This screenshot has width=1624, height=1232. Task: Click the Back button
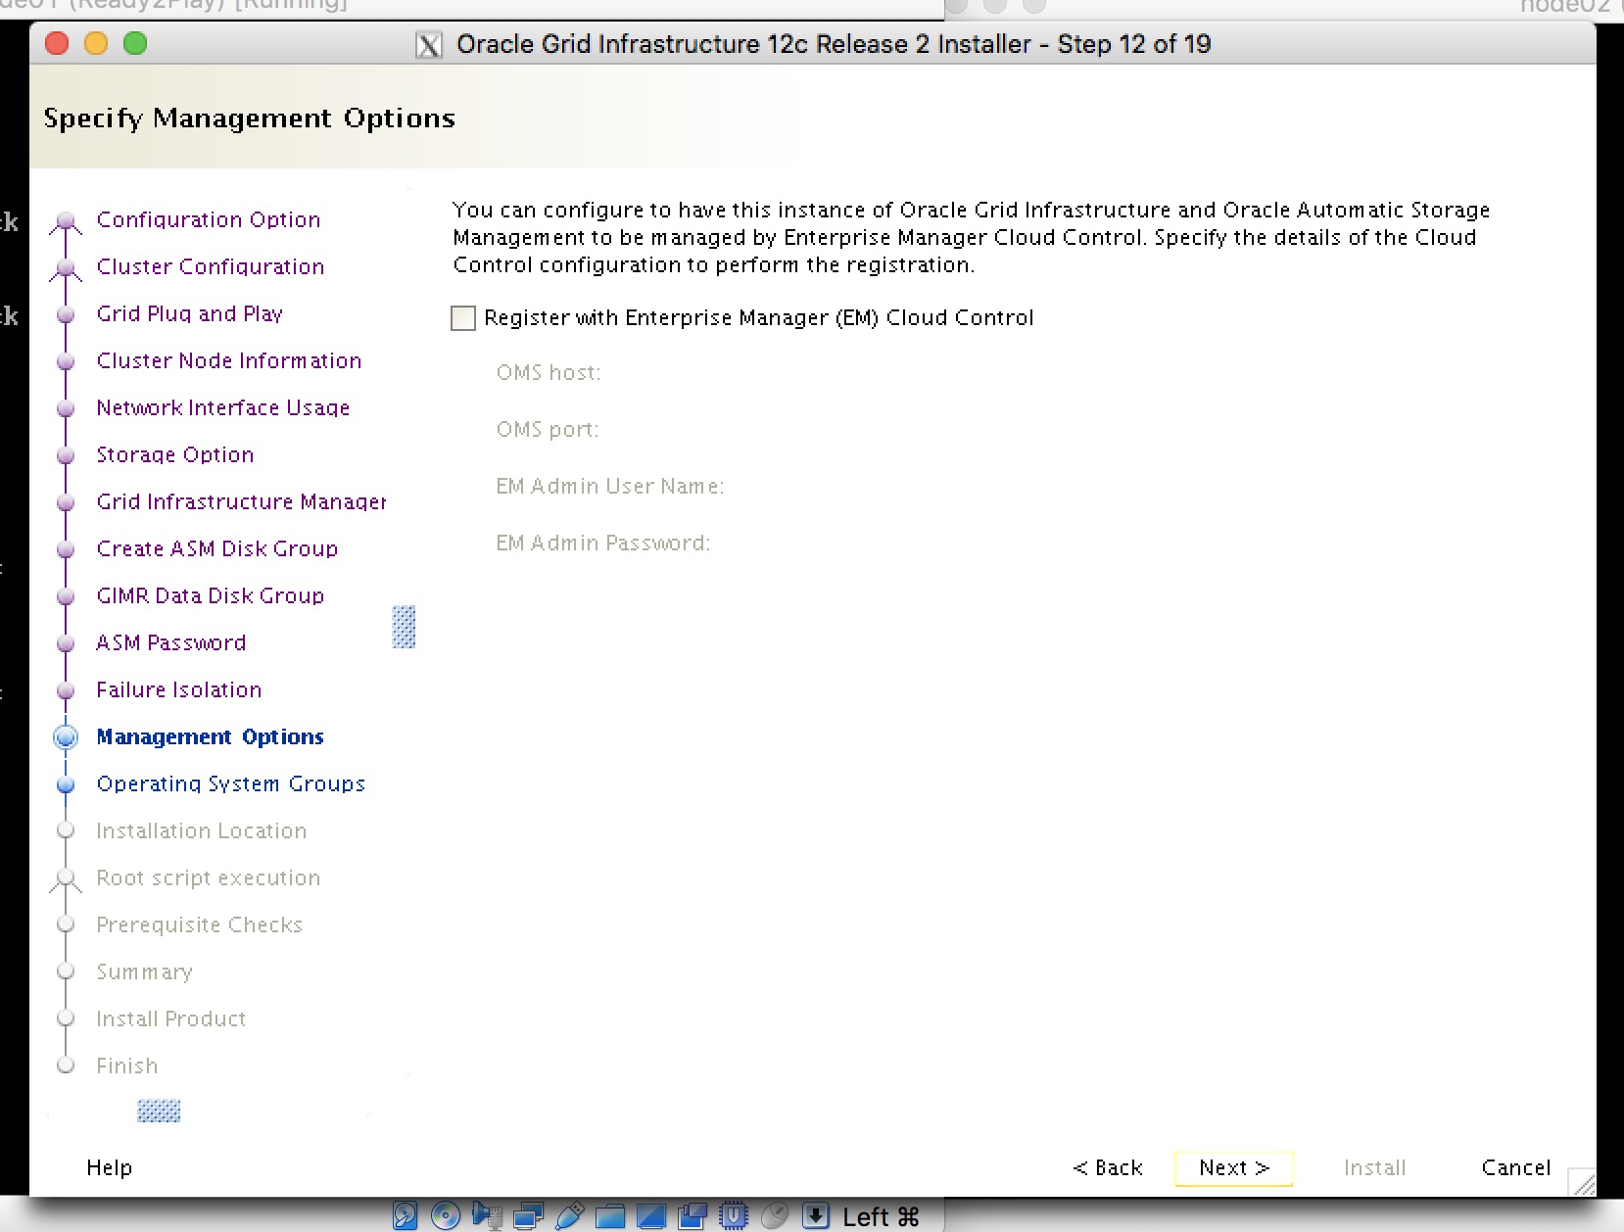coord(1108,1167)
